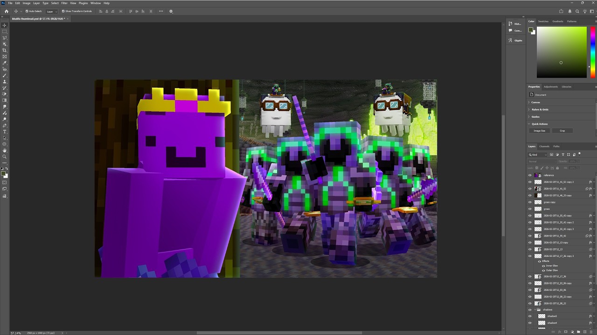
Task: Switch to the Libraries tab
Action: (x=567, y=87)
